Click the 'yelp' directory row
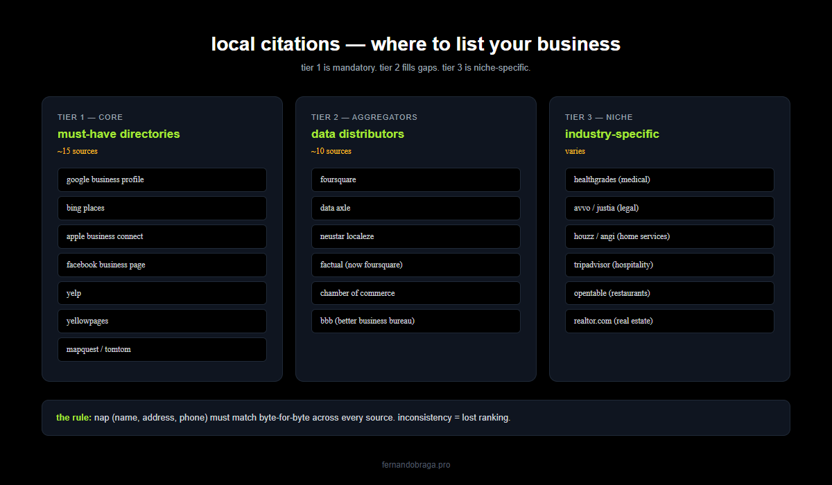 pyautogui.click(x=162, y=293)
